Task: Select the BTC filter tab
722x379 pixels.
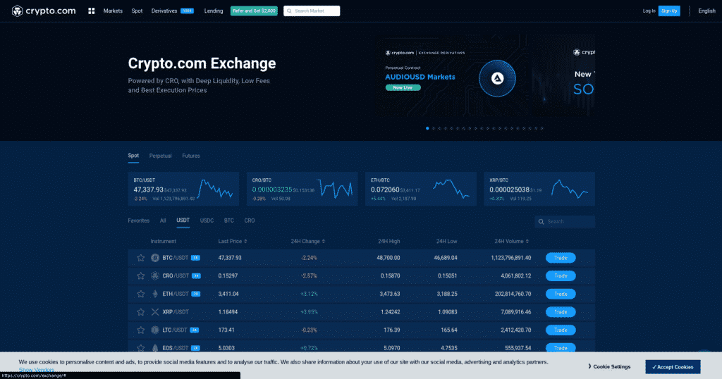Action: (x=229, y=220)
